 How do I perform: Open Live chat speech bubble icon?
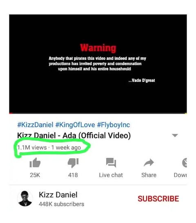(x=111, y=162)
